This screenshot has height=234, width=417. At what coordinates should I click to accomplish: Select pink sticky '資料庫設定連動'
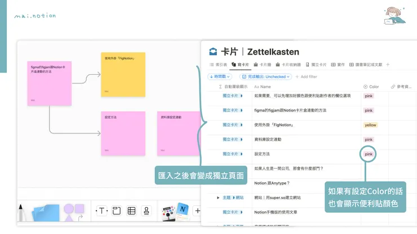pos(179,133)
